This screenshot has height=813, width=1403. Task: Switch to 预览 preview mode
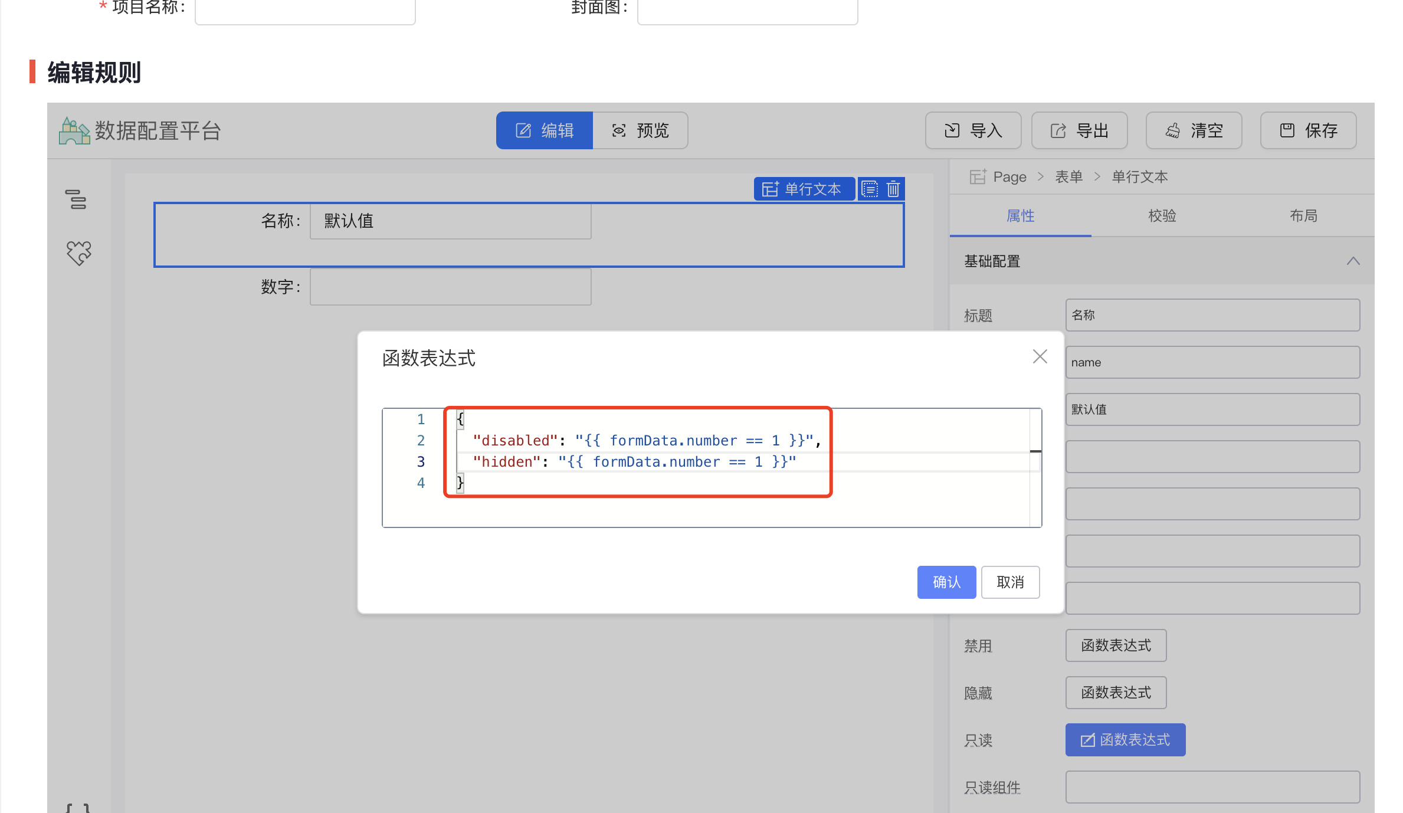[640, 130]
